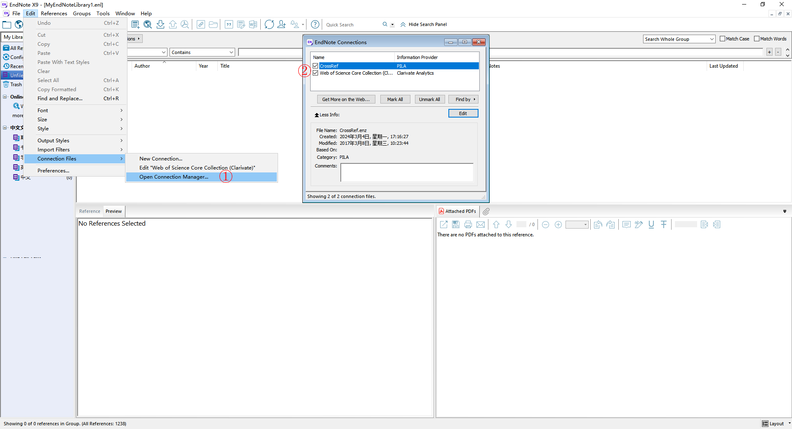Screen dimensions: 792x429
Task: Click the Open Link toolbar icon
Action: 201,24
